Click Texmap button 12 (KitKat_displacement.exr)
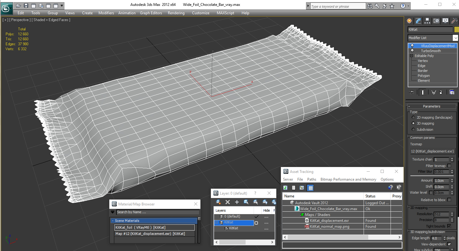 (432, 151)
